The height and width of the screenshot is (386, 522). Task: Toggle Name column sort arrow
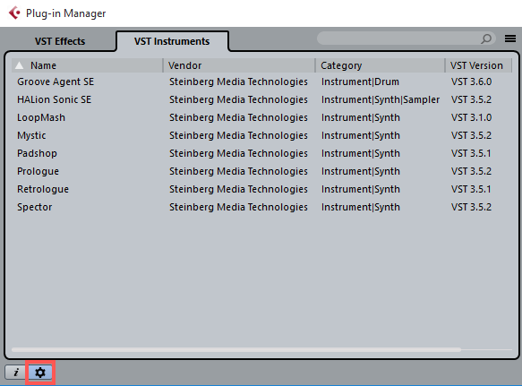(20, 65)
